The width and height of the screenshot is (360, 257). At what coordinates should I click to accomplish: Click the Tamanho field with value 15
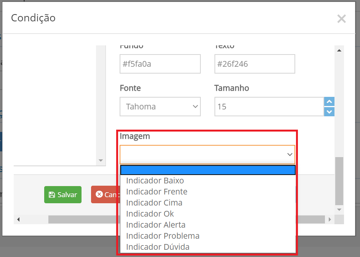click(x=269, y=106)
